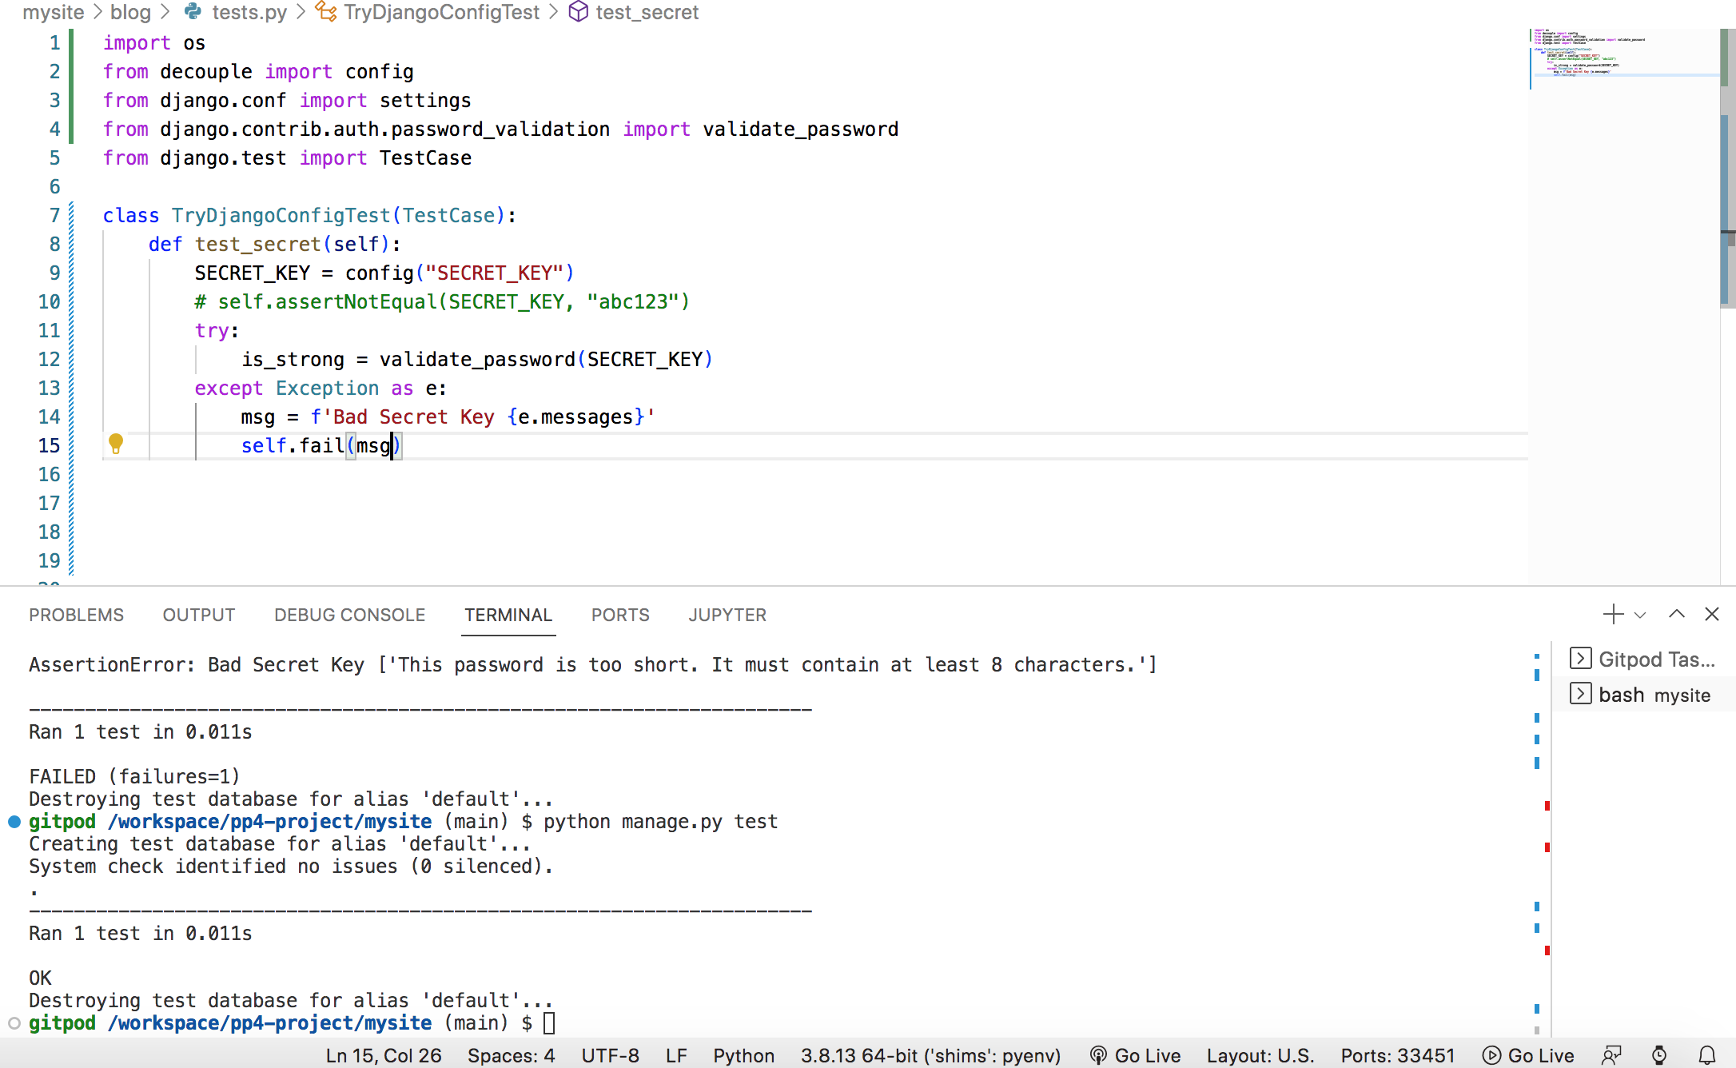Select the Python file icon in the breadcrumb

(192, 12)
